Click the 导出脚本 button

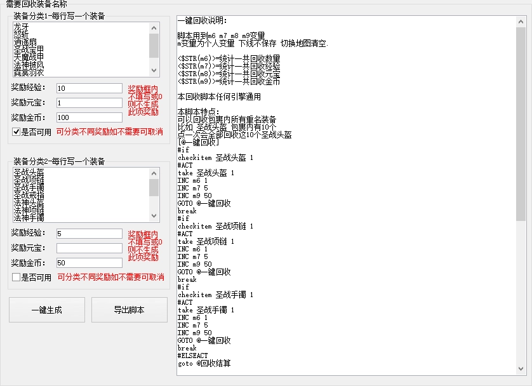129,310
